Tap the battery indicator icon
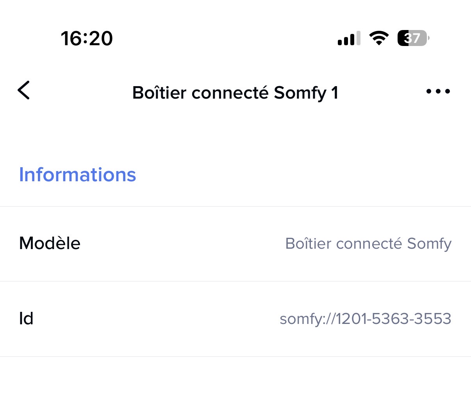 point(413,38)
